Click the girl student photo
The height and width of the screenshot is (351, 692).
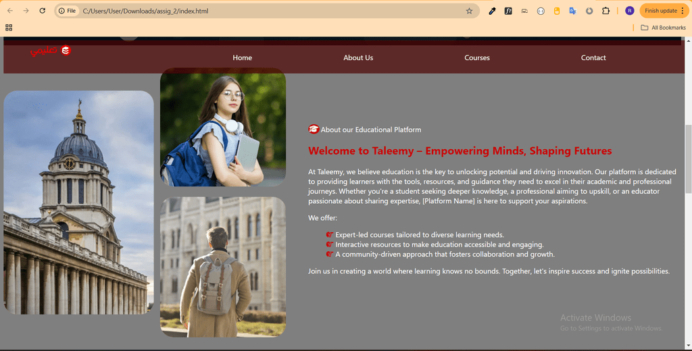click(x=223, y=127)
